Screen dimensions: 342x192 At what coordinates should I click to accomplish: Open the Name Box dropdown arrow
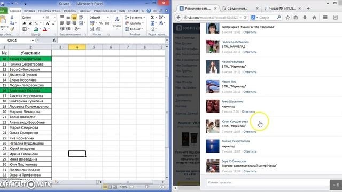coord(33,41)
